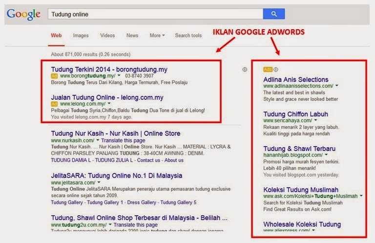Open the dropdown arrow next to www.ask.com/Koleksi+Tudung+Muslimah
Screen dimensions: 375x243
pyautogui.click(x=361, y=196)
